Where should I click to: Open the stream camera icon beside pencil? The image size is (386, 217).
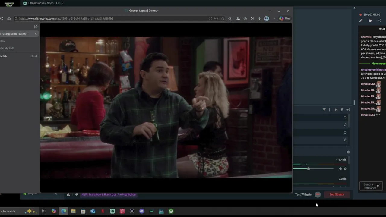(x=370, y=20)
